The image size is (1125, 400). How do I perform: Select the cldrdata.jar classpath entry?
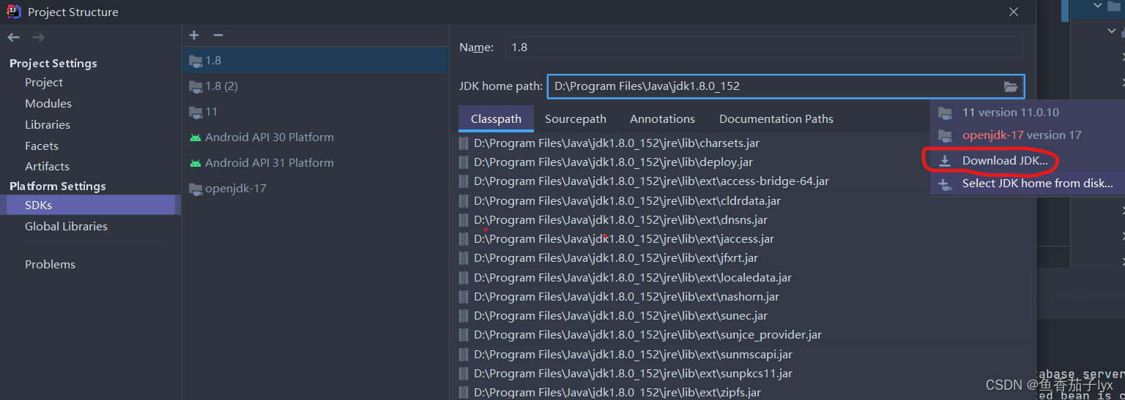(627, 200)
